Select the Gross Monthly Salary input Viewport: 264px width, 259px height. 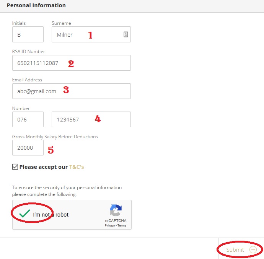[x=28, y=148]
